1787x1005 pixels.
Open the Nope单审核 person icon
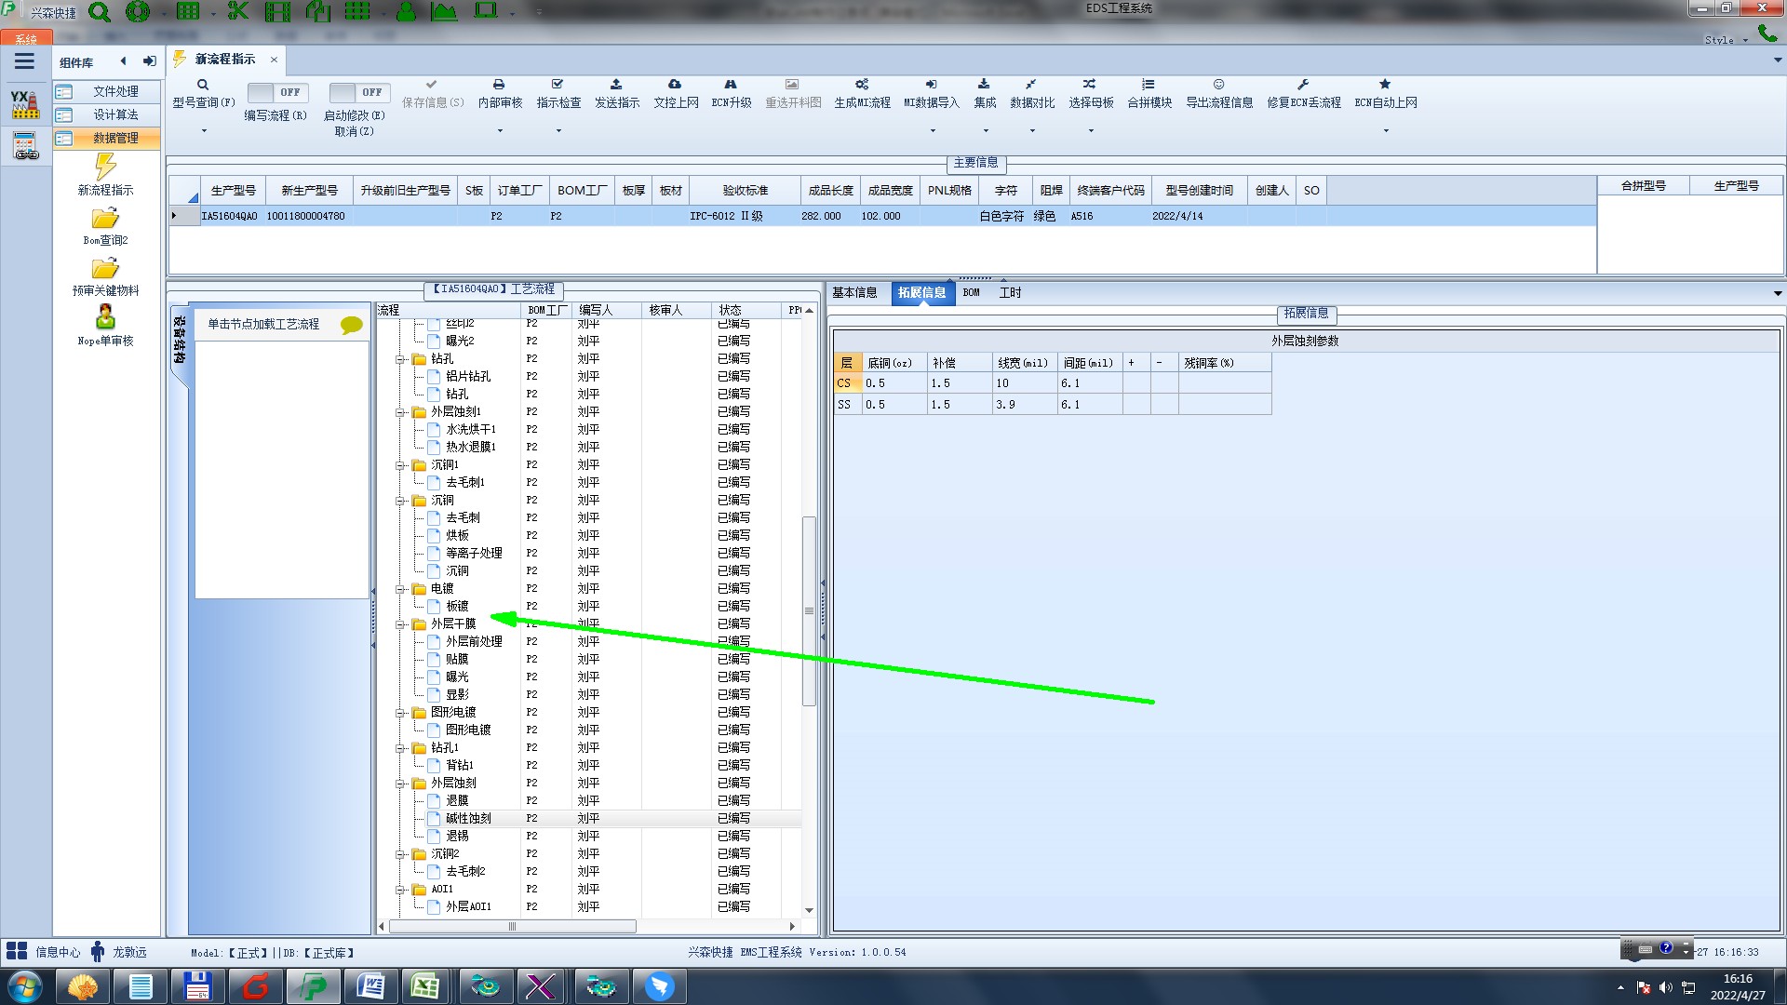(x=105, y=317)
